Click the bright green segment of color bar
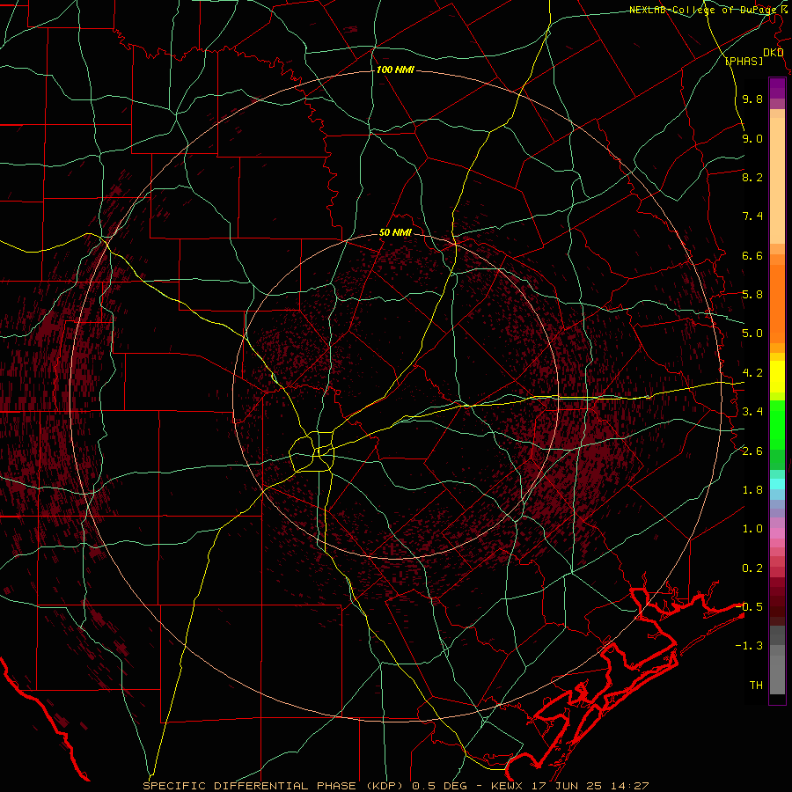This screenshot has height=792, width=792. 777,424
